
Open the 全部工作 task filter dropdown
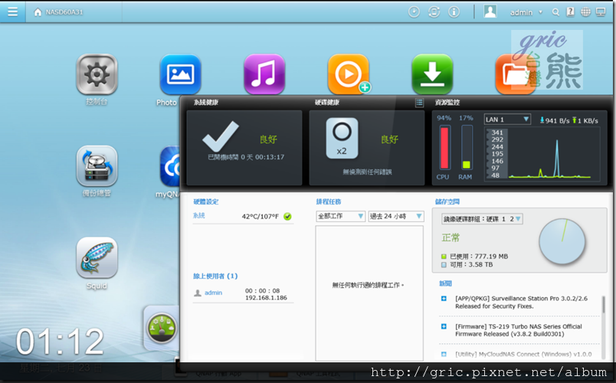point(341,216)
